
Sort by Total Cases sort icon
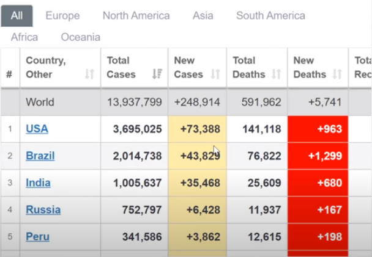[157, 74]
